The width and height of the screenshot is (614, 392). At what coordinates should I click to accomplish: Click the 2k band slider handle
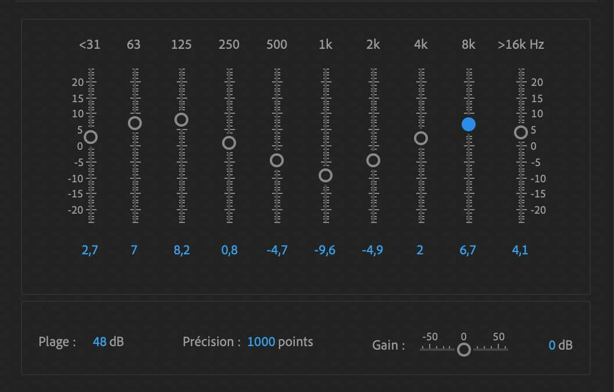coord(373,160)
